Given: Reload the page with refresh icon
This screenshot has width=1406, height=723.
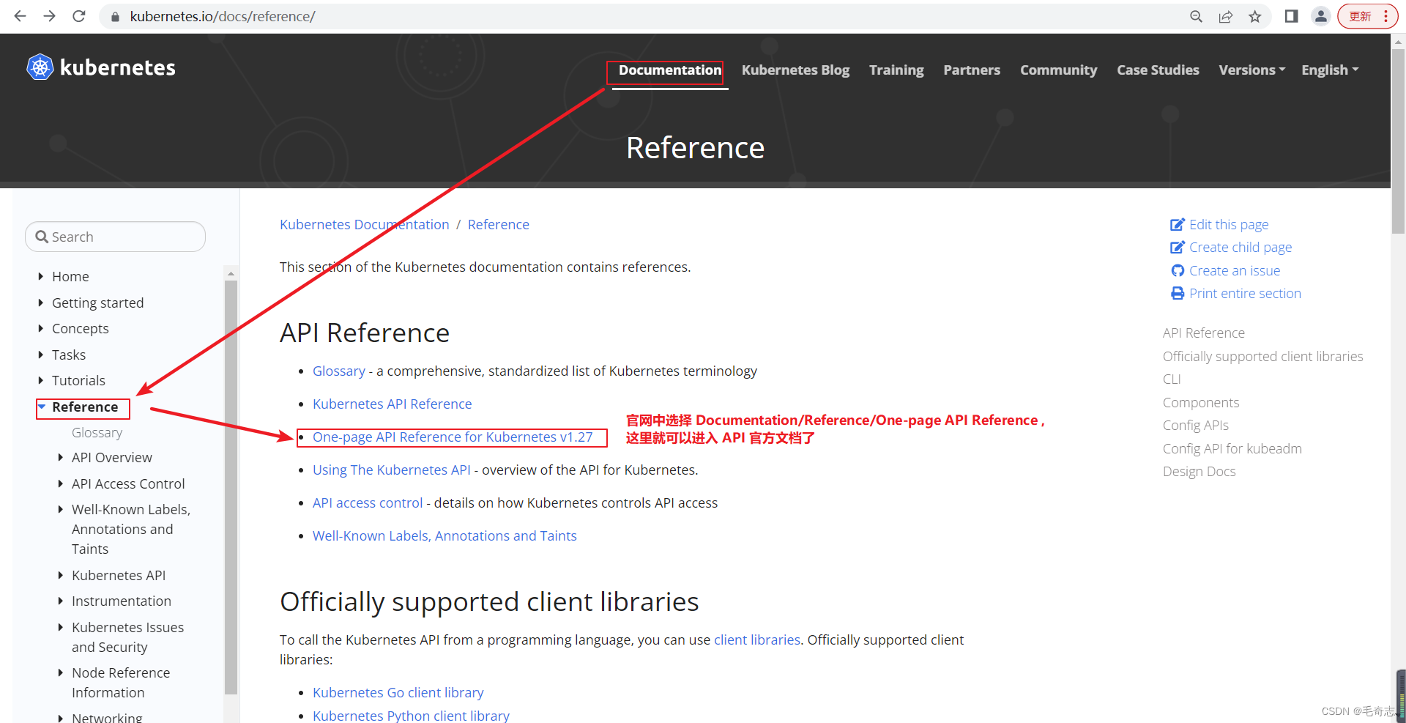Looking at the screenshot, I should click(79, 16).
